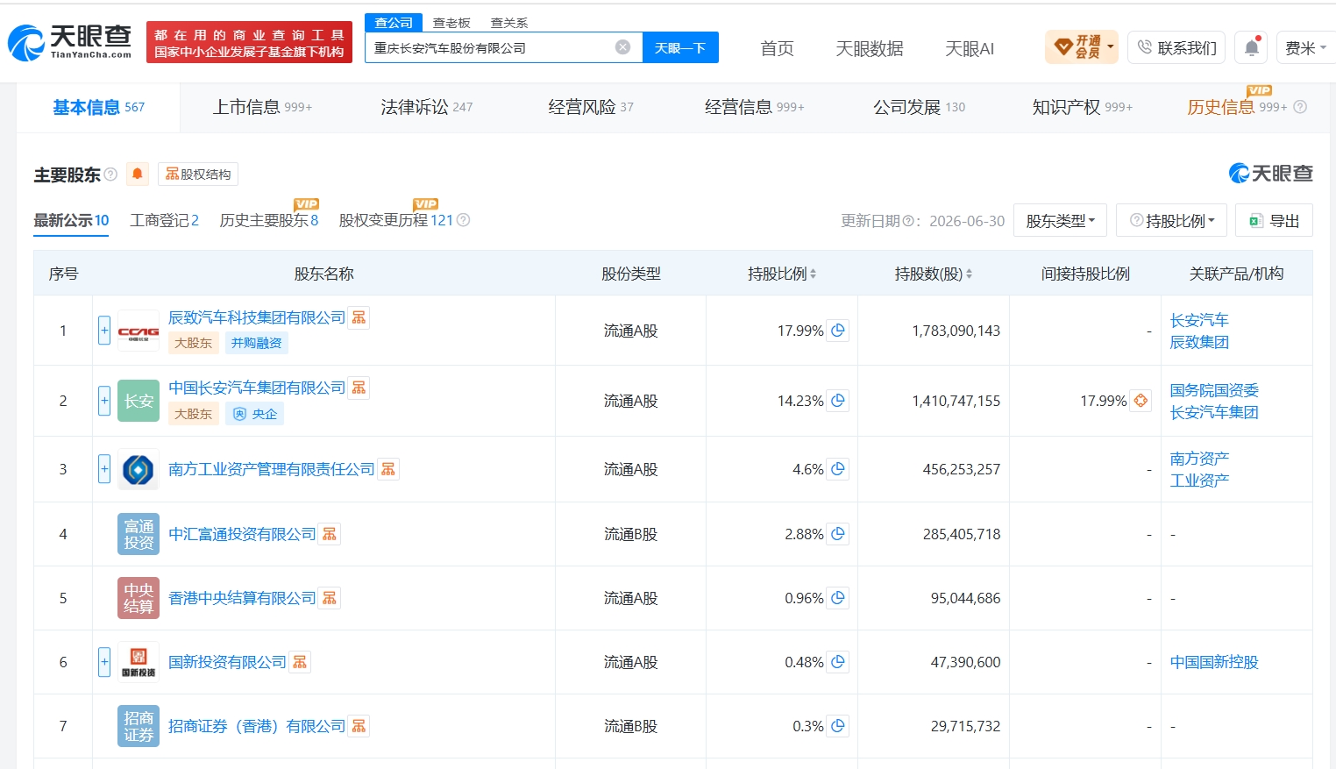Open pie chart for 0.96% holding

(838, 598)
